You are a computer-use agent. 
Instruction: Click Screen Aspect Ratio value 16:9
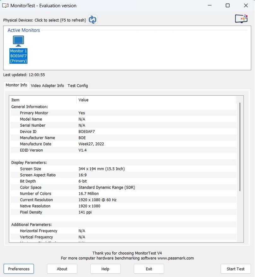tap(82, 175)
